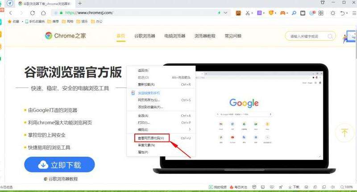Image resolution: width=357 pixels, height=192 pixels.
Task: Open the skin shirt icon in title bar
Action: [323, 3]
